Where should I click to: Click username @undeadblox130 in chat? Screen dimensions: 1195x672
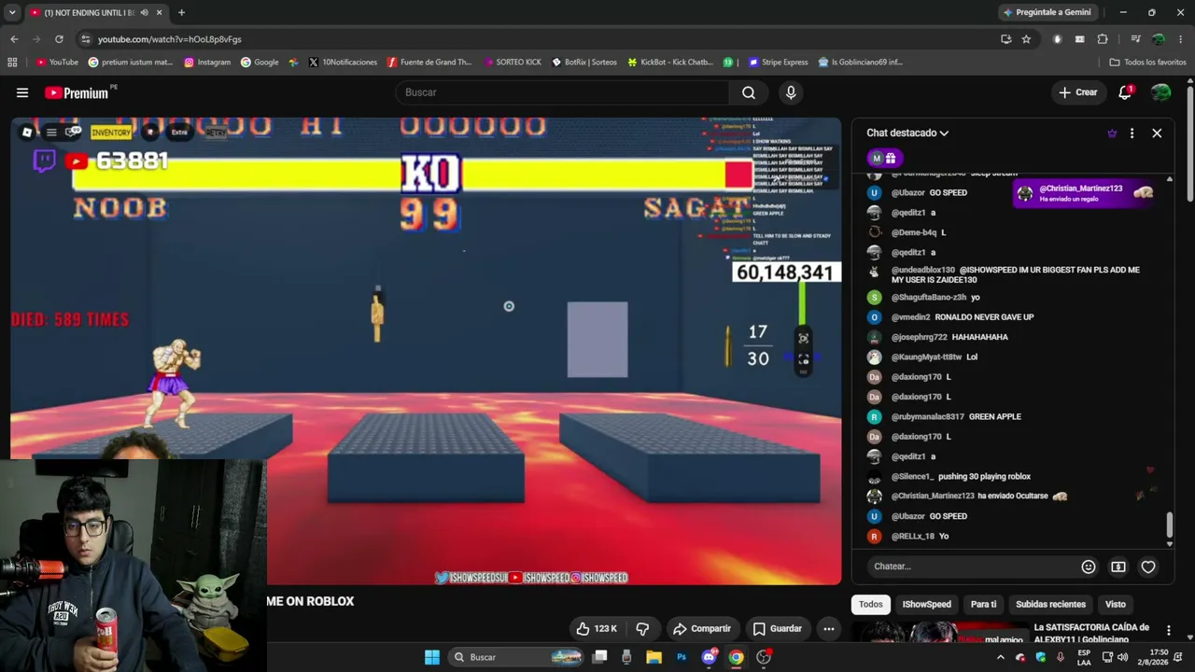923,270
